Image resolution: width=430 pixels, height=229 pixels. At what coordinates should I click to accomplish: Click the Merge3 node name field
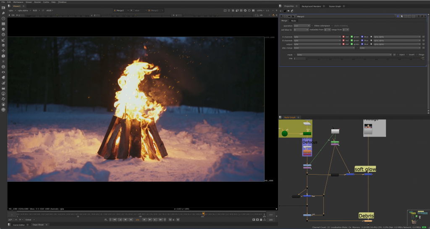tap(346, 16)
